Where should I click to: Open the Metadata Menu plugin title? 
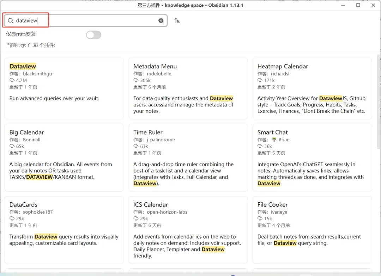point(155,66)
